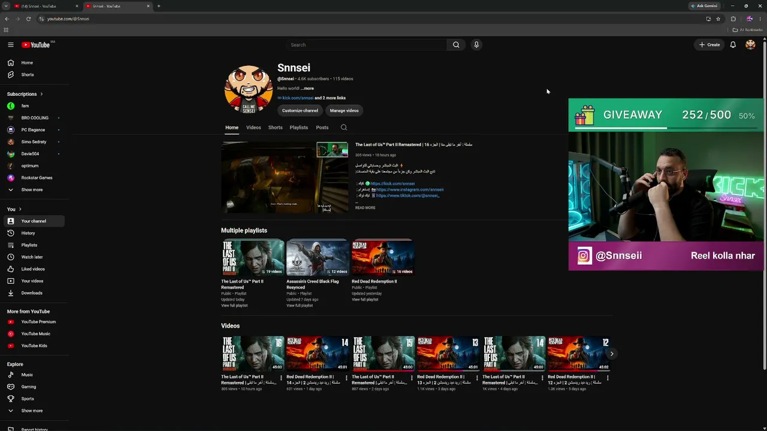Screen dimensions: 767x431
Task: Open the notifications bell
Action: pos(733,45)
